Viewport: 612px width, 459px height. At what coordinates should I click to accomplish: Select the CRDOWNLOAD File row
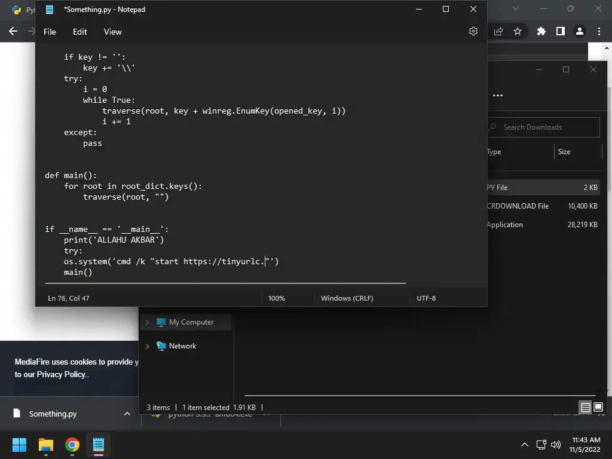544,206
